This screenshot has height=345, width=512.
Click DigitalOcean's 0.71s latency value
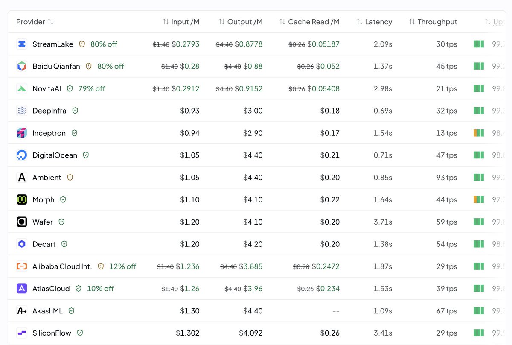(383, 155)
